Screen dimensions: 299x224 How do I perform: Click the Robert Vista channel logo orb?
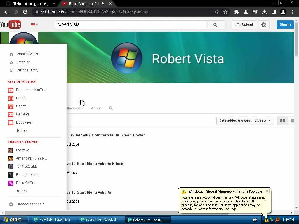pos(127,58)
